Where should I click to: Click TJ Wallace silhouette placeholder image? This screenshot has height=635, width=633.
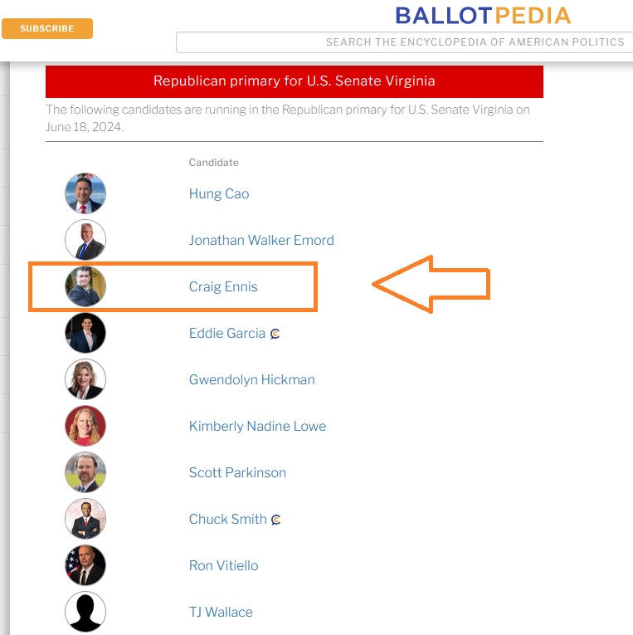[x=85, y=612]
